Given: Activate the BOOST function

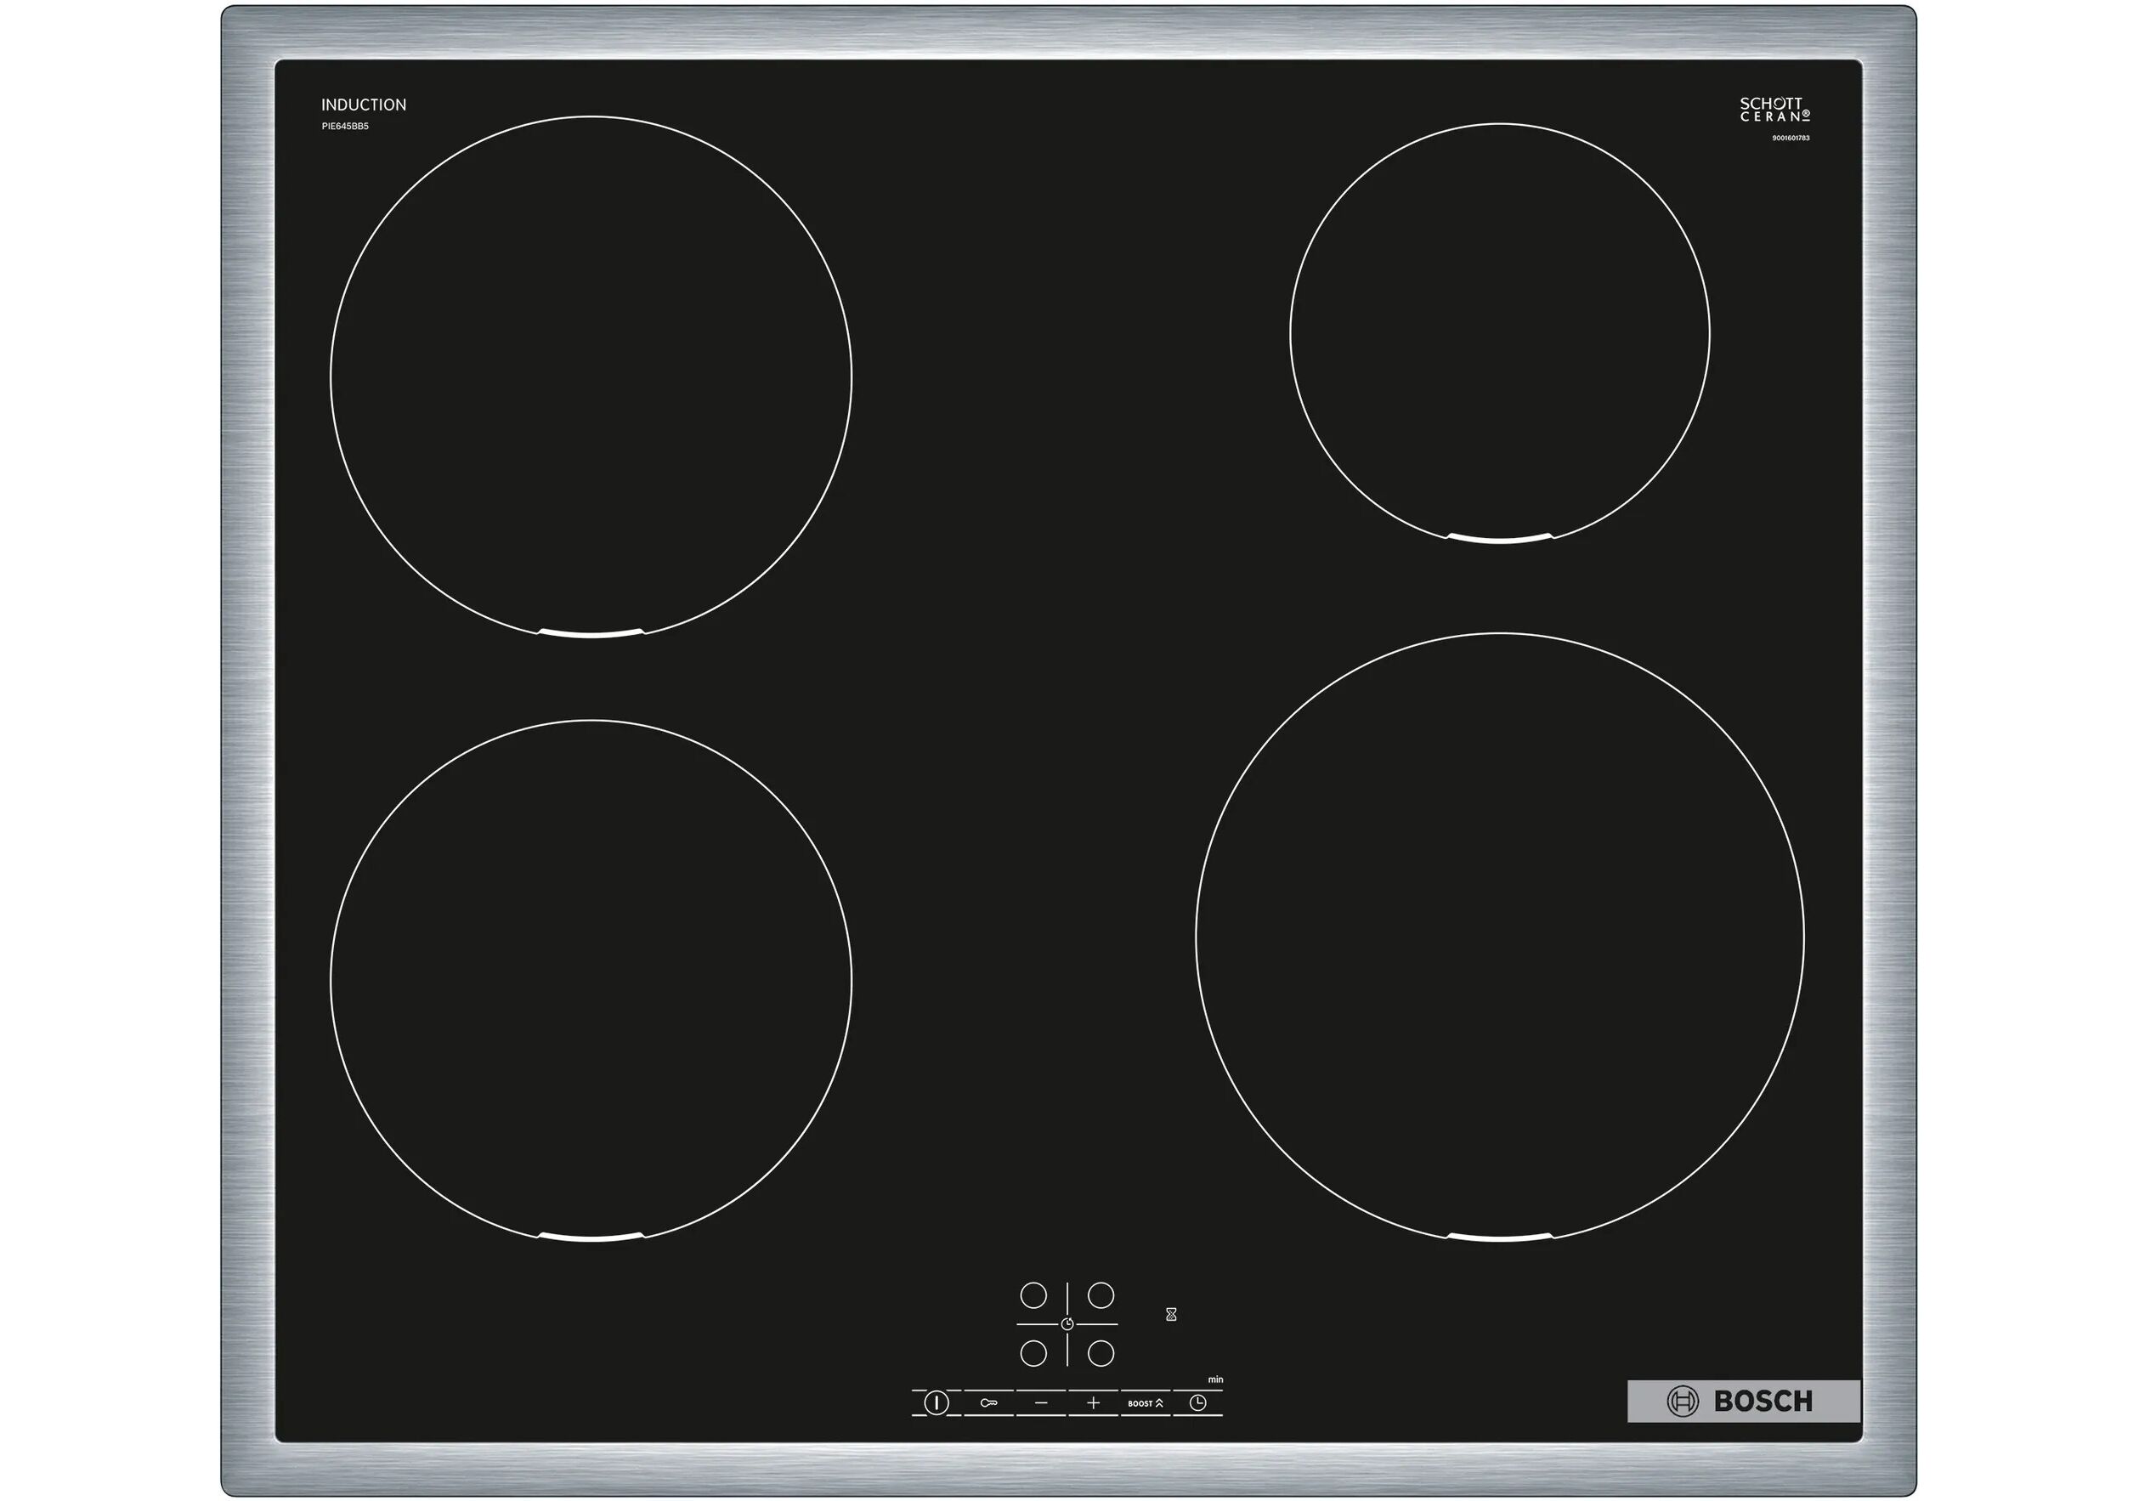Looking at the screenshot, I should 1145,1403.
